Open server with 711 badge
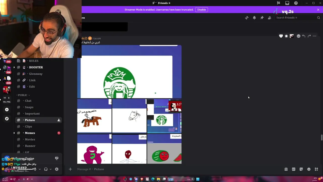The width and height of the screenshot is (323, 182). click(x=7, y=60)
